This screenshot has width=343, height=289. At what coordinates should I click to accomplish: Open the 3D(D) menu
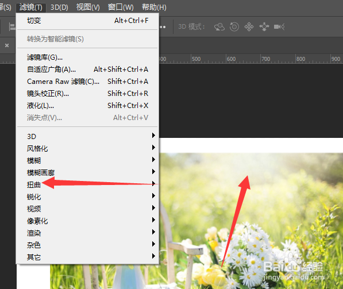pos(59,7)
